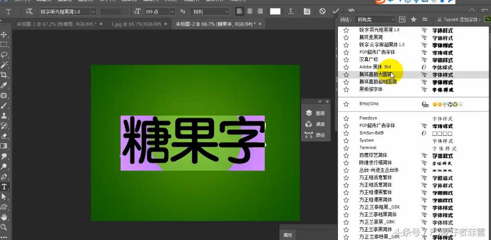
Task: Select the Move tool
Action: 4,34
